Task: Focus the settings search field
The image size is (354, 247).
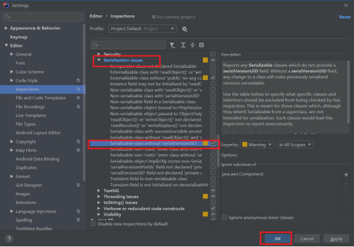Action: tap(43, 17)
